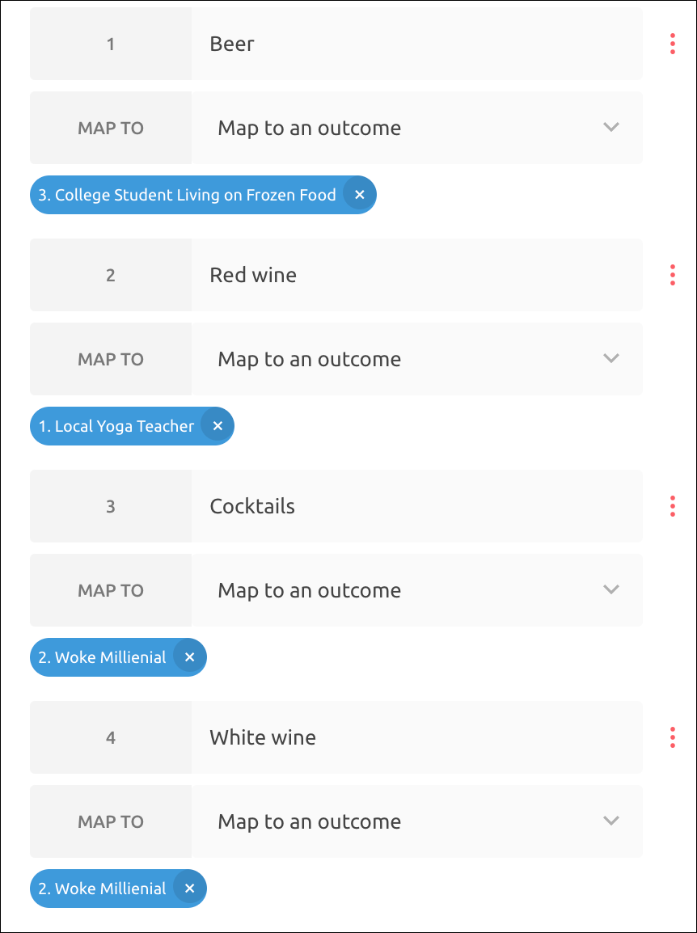The width and height of the screenshot is (697, 933).
Task: Expand the outcome dropdown for Red wine
Action: coord(611,359)
